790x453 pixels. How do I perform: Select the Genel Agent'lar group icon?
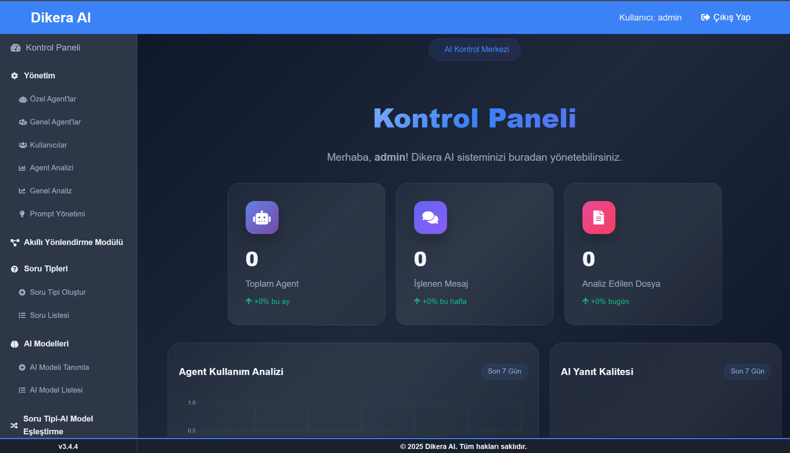[x=23, y=122]
